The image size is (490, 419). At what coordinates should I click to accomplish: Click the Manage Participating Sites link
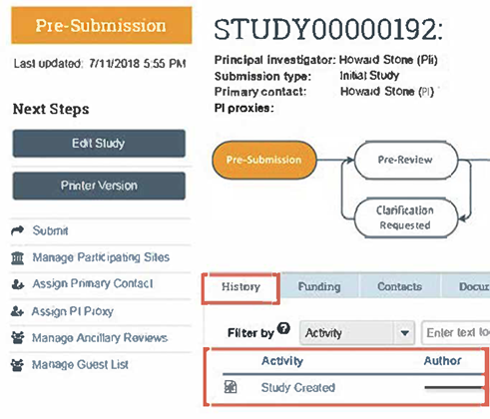[x=101, y=257]
